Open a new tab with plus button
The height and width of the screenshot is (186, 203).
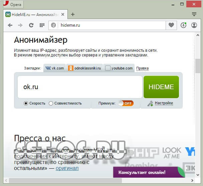pos(73,14)
